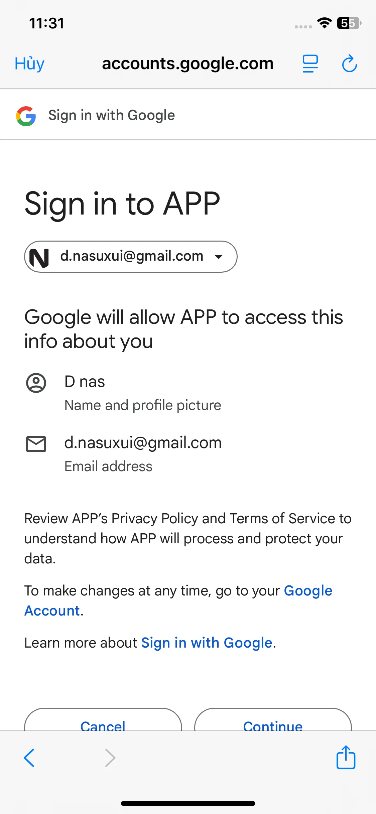Reload the page with refresh icon
This screenshot has width=376, height=814.
(349, 63)
